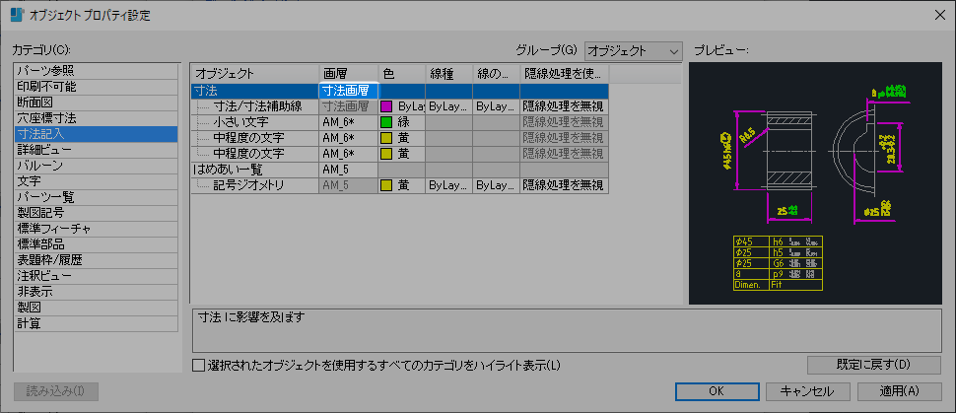The height and width of the screenshot is (413, 956).
Task: Choose the 標準部品 category
Action: pos(97,245)
